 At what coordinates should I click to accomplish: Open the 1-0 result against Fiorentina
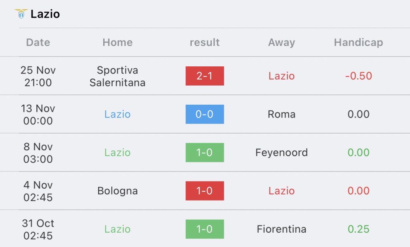[x=205, y=229]
